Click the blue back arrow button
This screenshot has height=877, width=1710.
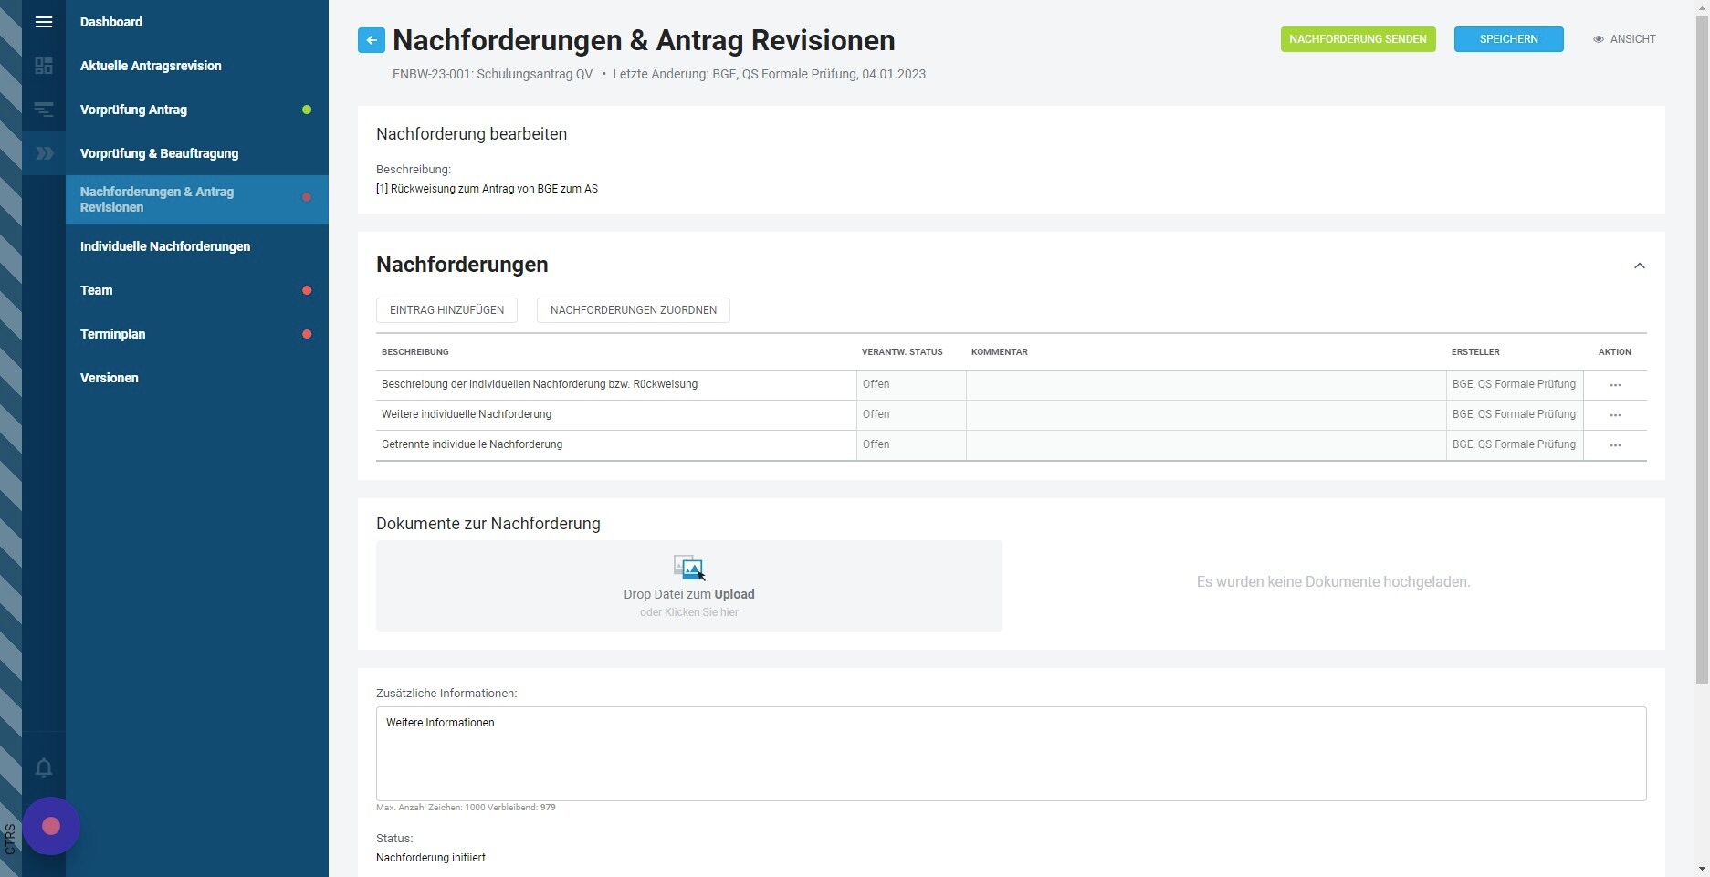coord(372,40)
